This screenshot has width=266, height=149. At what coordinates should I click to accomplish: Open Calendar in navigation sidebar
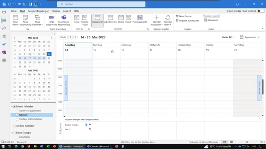(x=4, y=20)
